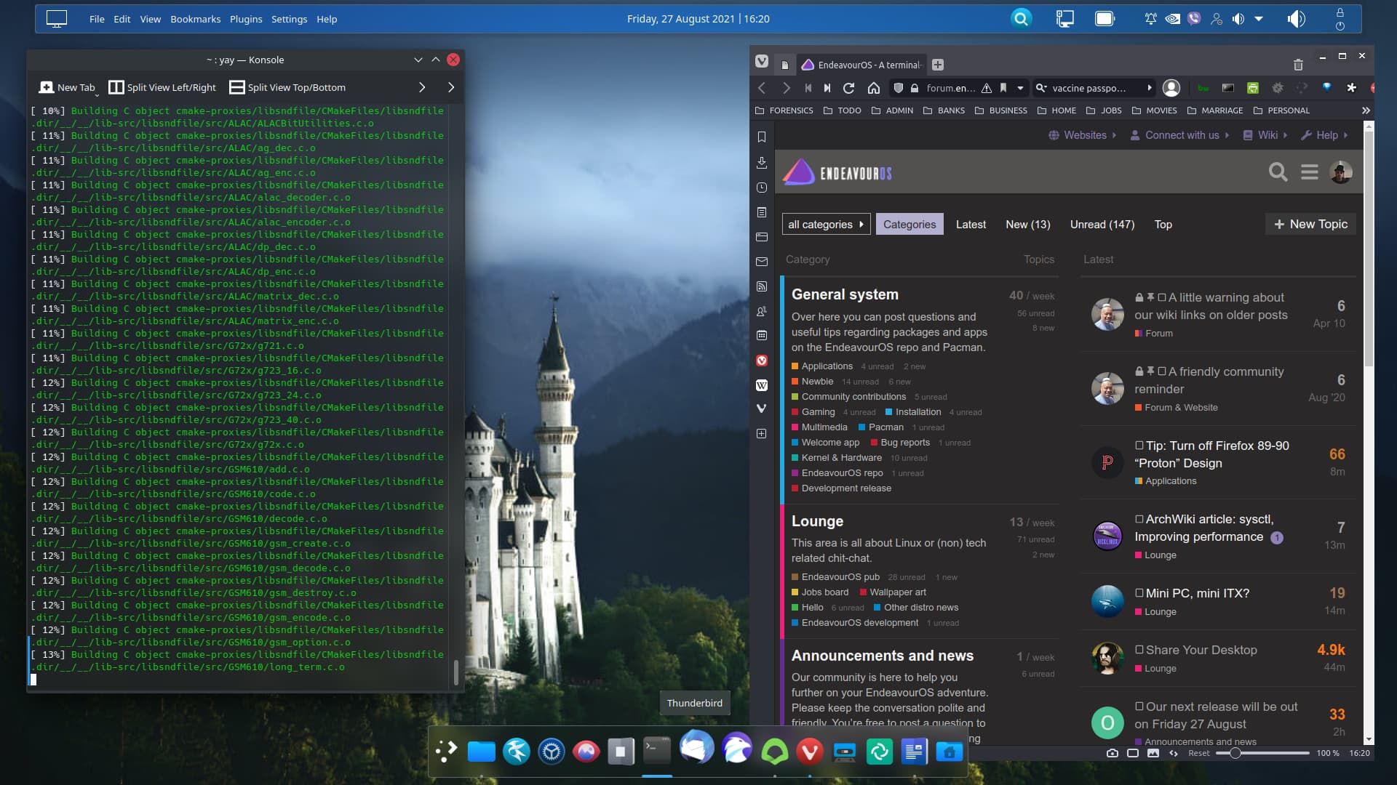The height and width of the screenshot is (785, 1397).
Task: Toggle images loading in status bar
Action: (1153, 753)
